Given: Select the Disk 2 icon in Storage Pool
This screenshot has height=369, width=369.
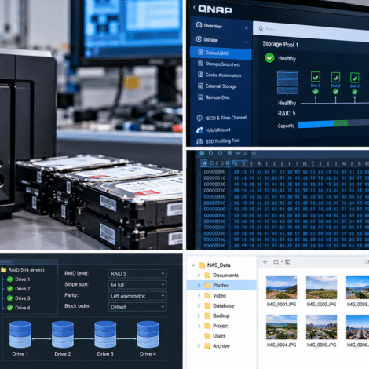Looking at the screenshot, I should 316,77.
